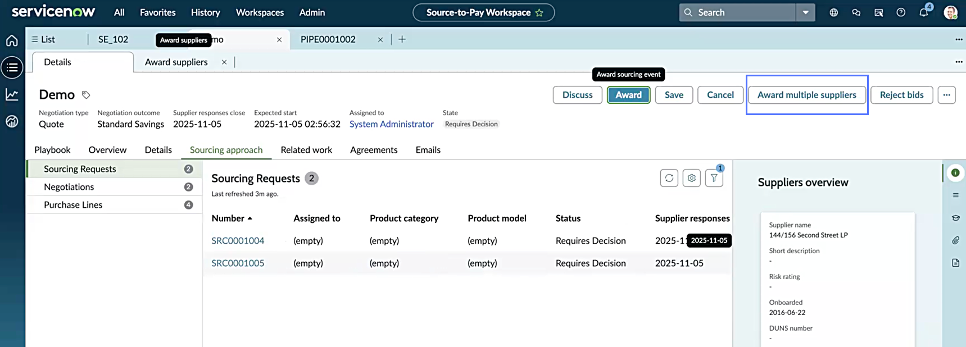Click the Award button
The width and height of the screenshot is (966, 347).
pyautogui.click(x=628, y=95)
